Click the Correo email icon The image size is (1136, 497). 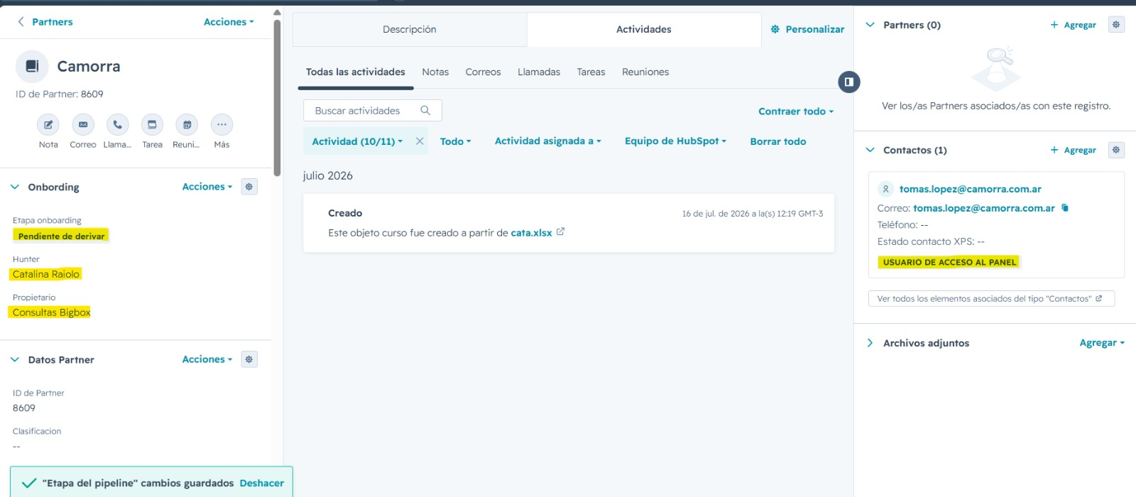[83, 124]
